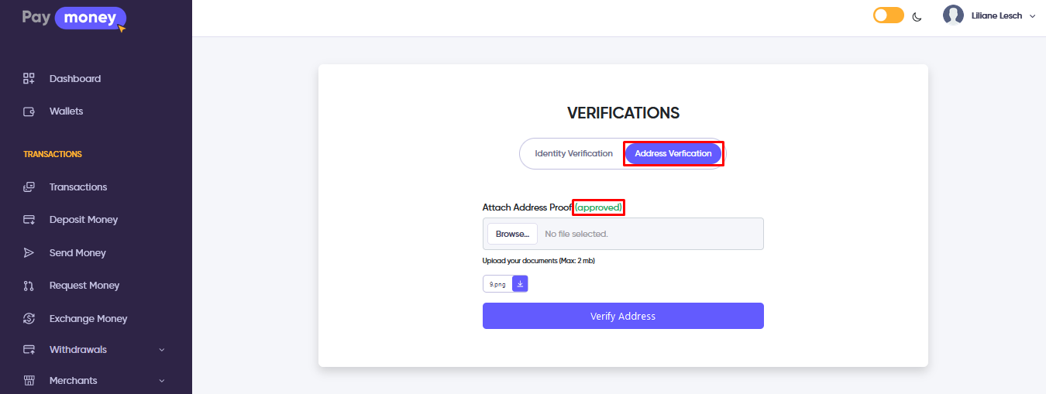
Task: Click the Exchange Money icon
Action: [29, 319]
